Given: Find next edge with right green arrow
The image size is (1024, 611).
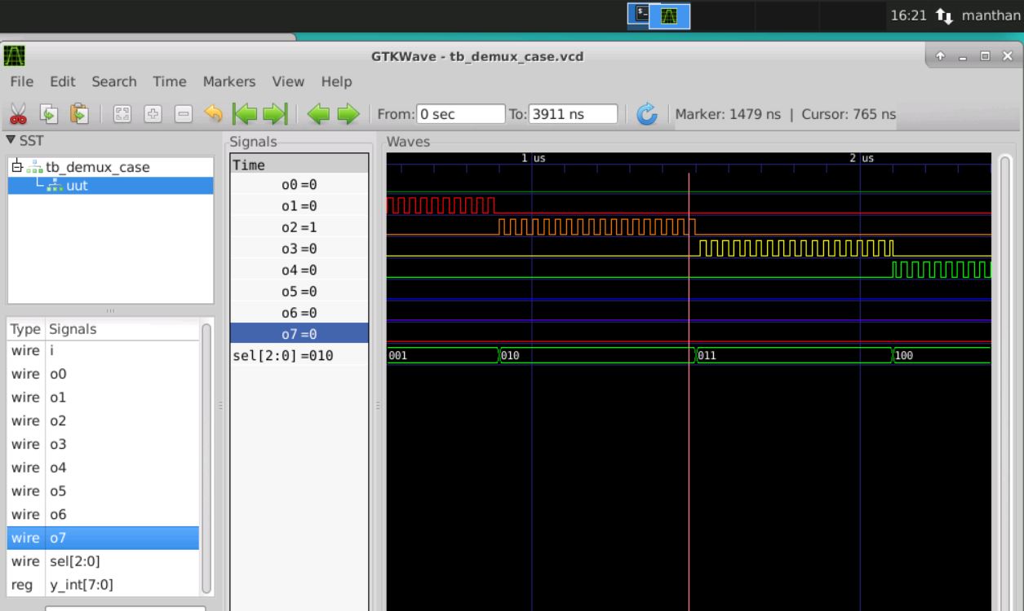Looking at the screenshot, I should pyautogui.click(x=348, y=114).
